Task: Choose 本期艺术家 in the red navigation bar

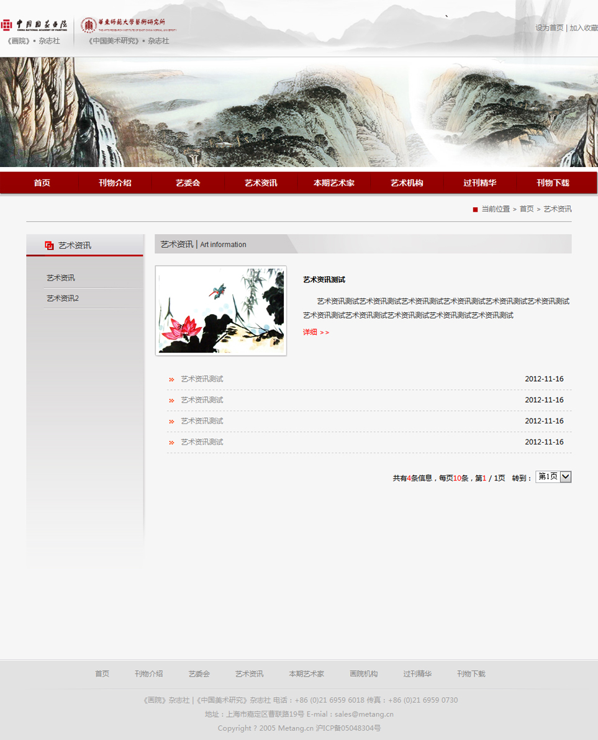Action: (x=333, y=183)
